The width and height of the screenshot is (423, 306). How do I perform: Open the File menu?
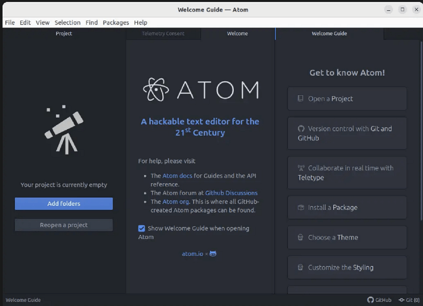tap(10, 23)
